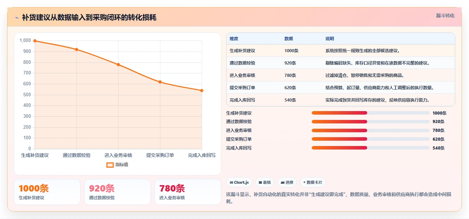The height and width of the screenshot is (219, 469).
Task: Click the 漏斗转化 tag in header
Action: click(x=445, y=16)
